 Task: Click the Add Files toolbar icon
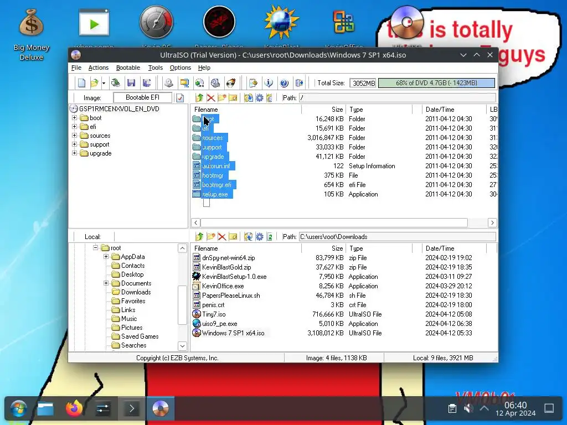tap(253, 83)
